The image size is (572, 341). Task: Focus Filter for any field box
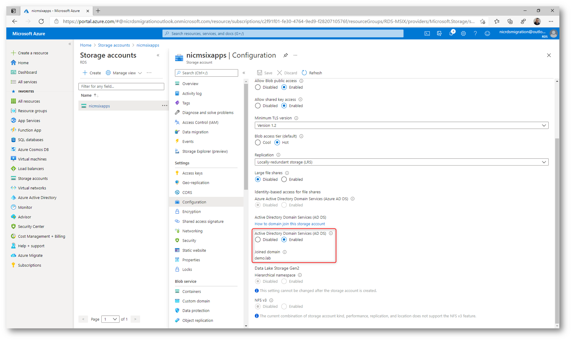tap(121, 86)
